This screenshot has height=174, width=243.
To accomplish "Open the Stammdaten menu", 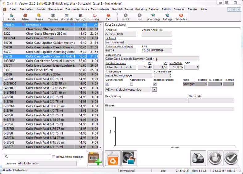I will (x=56, y=9).
